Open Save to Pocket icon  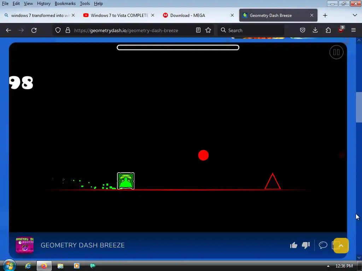click(303, 30)
